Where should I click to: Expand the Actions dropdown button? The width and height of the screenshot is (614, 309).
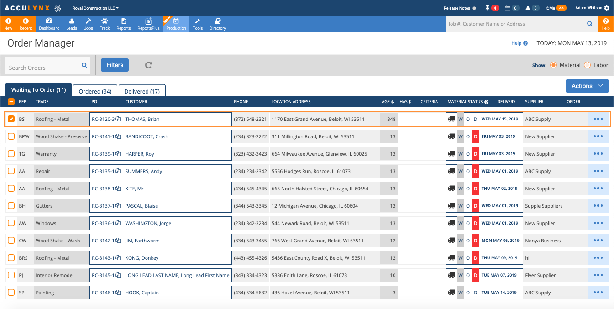tap(587, 86)
